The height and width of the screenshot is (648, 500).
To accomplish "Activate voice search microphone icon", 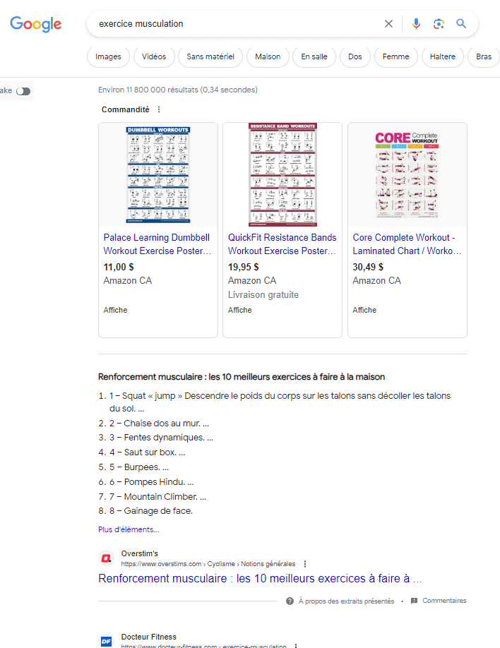I will tap(416, 23).
